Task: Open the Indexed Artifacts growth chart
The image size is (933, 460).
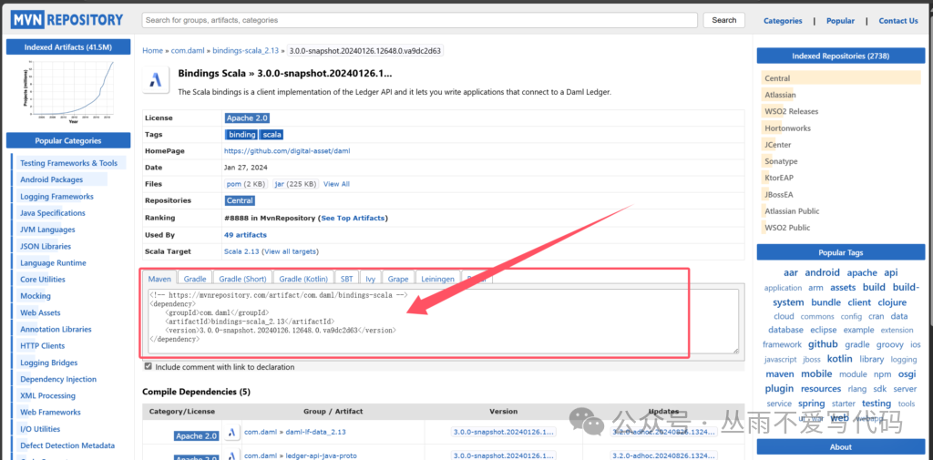Action: 68,90
